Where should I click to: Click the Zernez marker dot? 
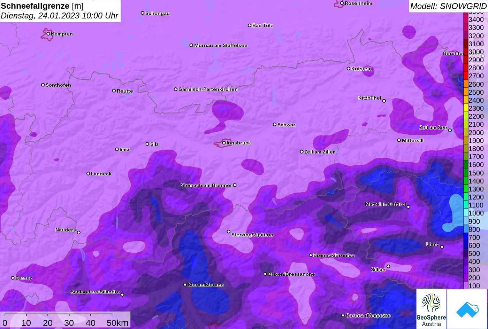coord(13,278)
